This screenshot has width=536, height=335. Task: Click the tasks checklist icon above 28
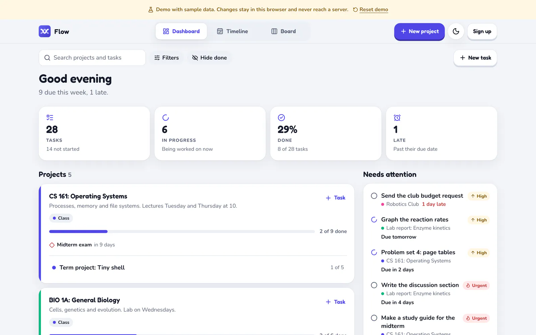[x=50, y=118]
